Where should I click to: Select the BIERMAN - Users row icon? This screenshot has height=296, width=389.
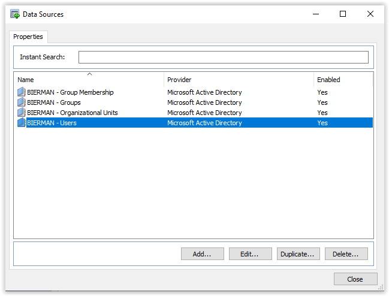pos(22,122)
